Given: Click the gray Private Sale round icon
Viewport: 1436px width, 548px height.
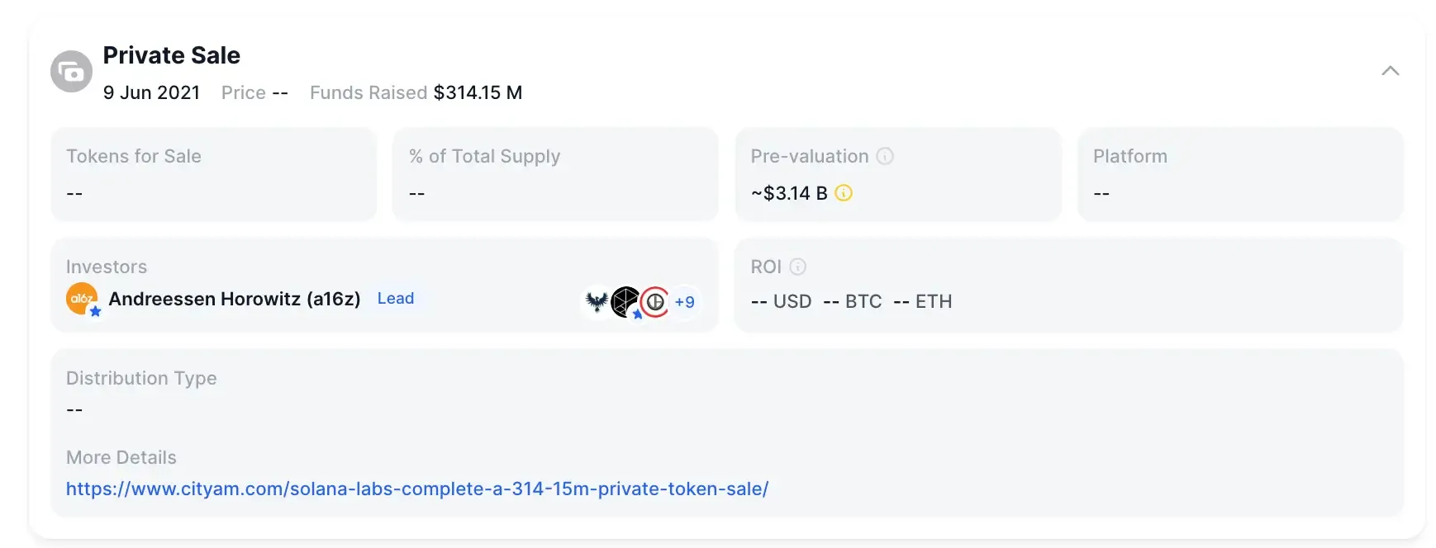Looking at the screenshot, I should coord(72,72).
